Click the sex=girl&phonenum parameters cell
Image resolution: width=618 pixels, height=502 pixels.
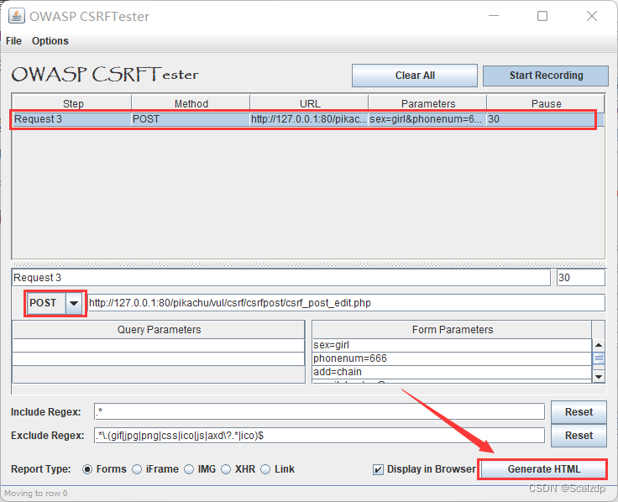(427, 119)
